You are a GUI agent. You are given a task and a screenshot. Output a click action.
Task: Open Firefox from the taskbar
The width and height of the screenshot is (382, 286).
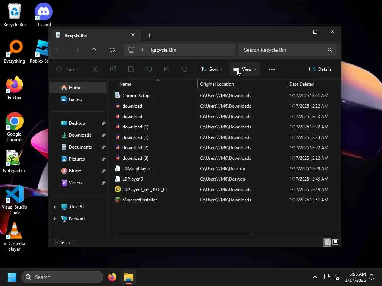(x=112, y=277)
